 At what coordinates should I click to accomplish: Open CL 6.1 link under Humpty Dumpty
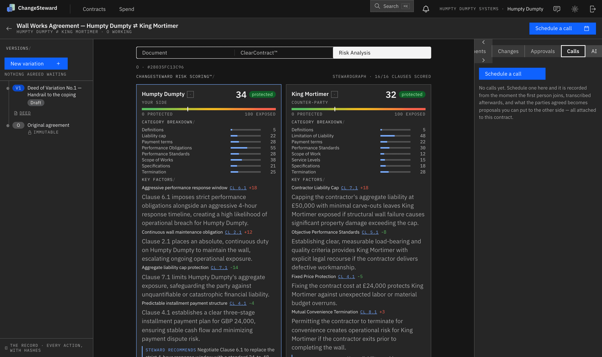click(x=238, y=188)
